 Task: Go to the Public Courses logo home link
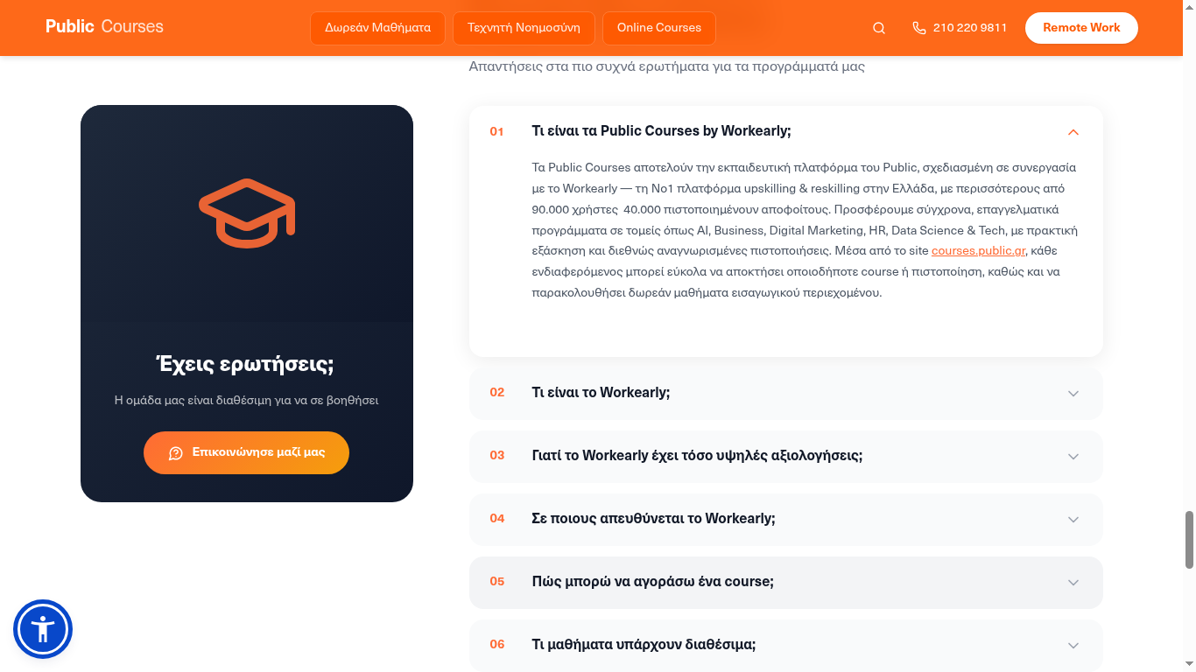click(104, 27)
